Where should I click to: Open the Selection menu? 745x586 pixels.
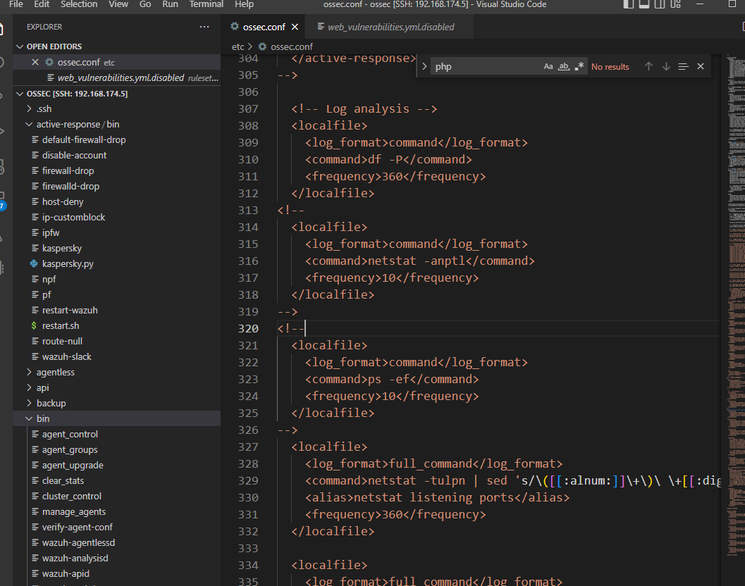pyautogui.click(x=79, y=4)
